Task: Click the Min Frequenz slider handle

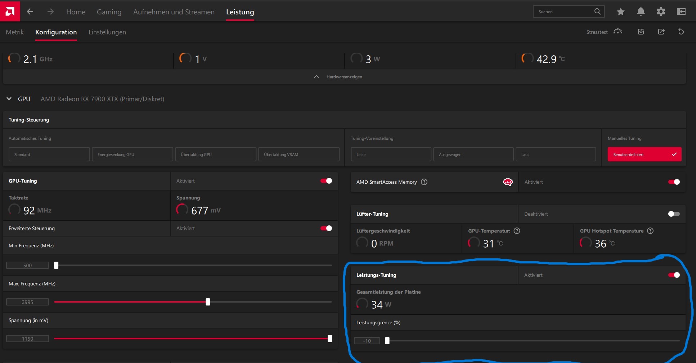Action: 56,265
